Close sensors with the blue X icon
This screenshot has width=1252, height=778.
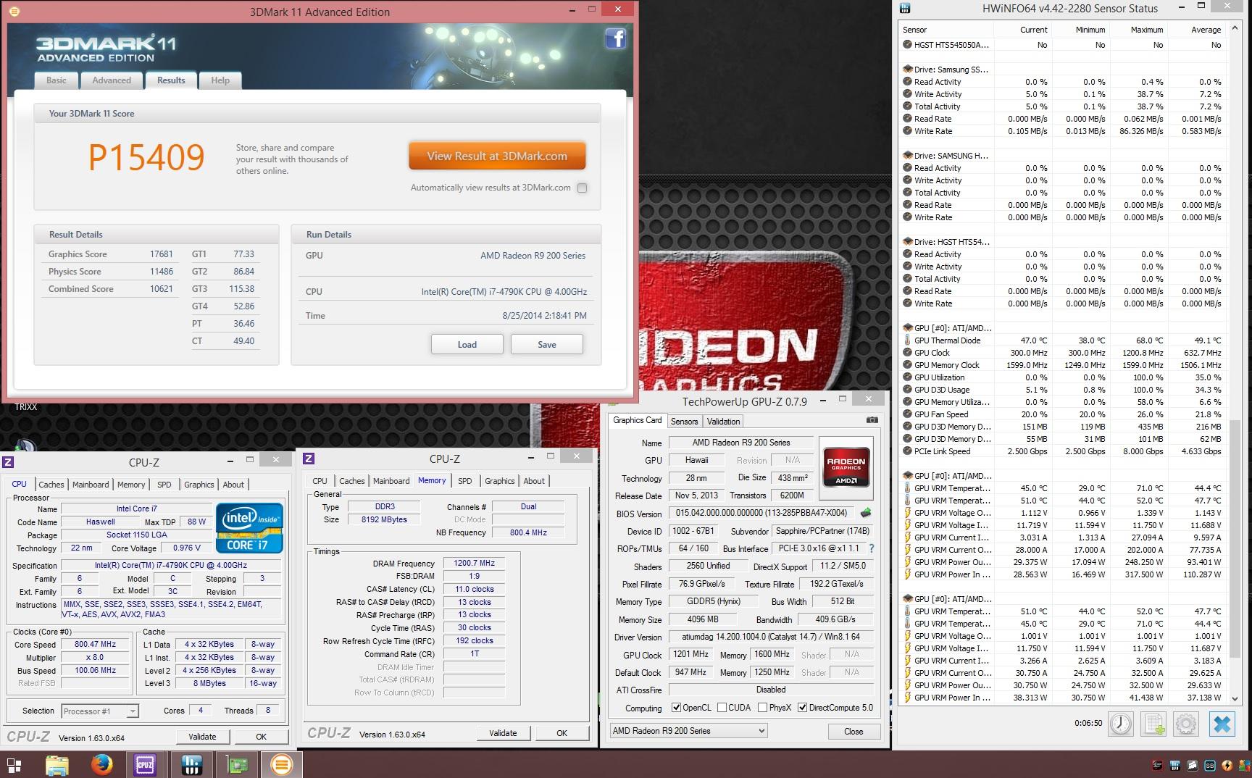[x=1222, y=724]
